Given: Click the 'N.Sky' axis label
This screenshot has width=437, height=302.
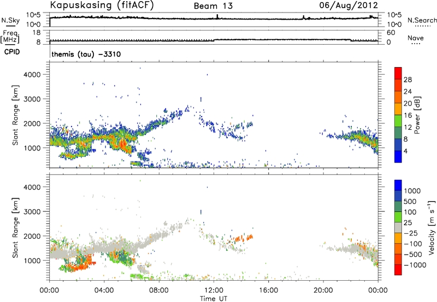Looking at the screenshot, I should 10,20.
